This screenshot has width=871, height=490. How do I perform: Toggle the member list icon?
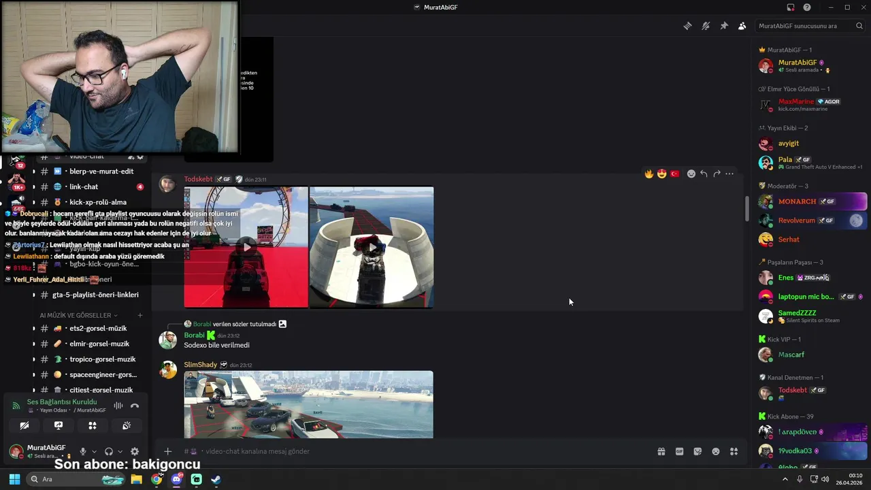[x=742, y=26]
